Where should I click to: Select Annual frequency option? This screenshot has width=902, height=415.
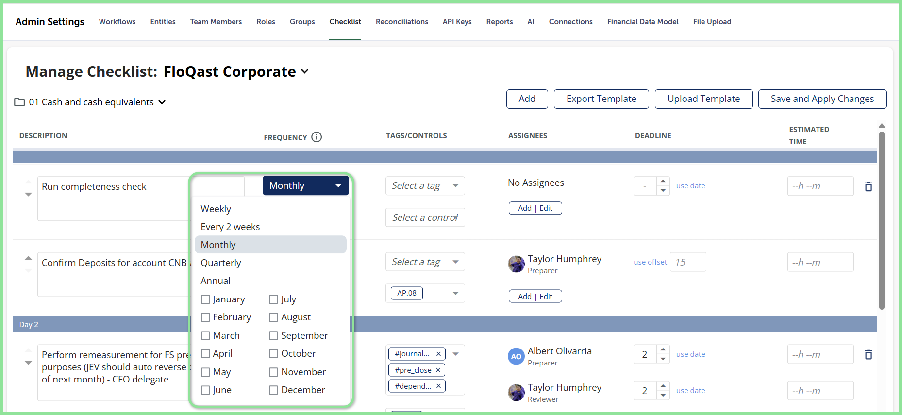(x=270, y=281)
